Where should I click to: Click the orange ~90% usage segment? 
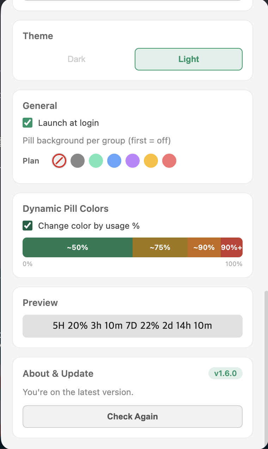(204, 247)
